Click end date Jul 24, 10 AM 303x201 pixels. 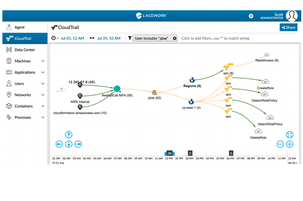[109, 38]
